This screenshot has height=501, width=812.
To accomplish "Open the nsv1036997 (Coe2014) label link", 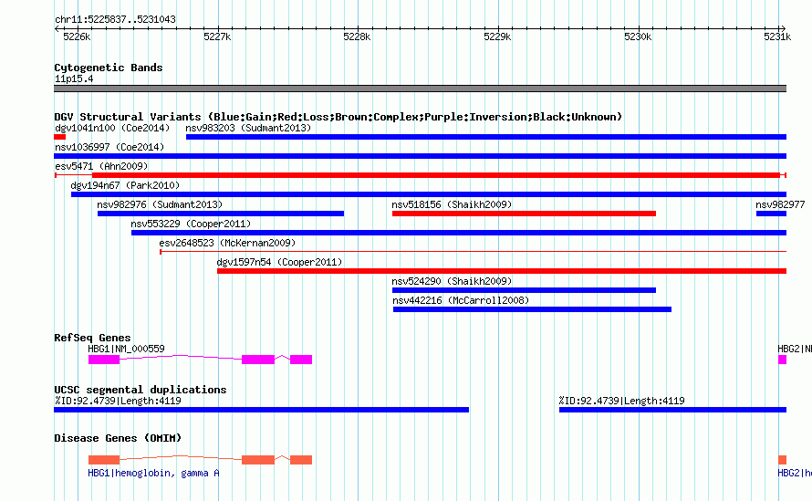I will [x=109, y=147].
